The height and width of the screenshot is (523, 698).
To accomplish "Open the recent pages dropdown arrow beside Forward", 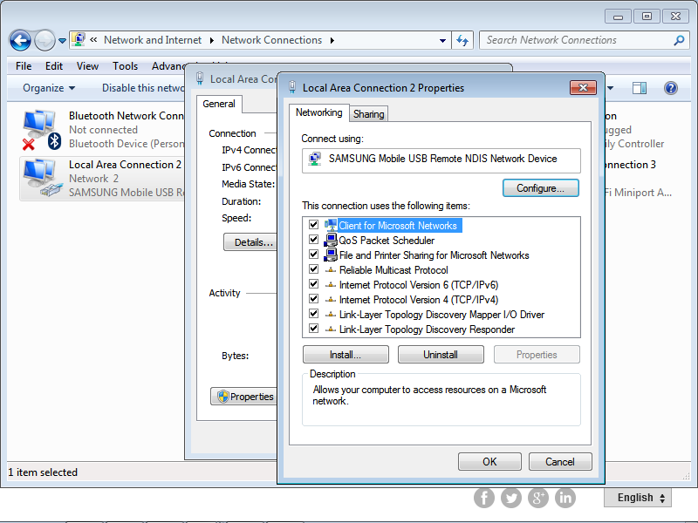I will 62,41.
